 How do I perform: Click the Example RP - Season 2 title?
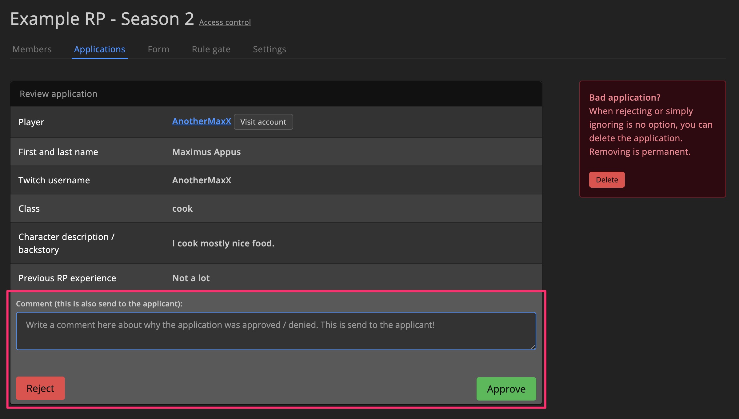pos(102,19)
